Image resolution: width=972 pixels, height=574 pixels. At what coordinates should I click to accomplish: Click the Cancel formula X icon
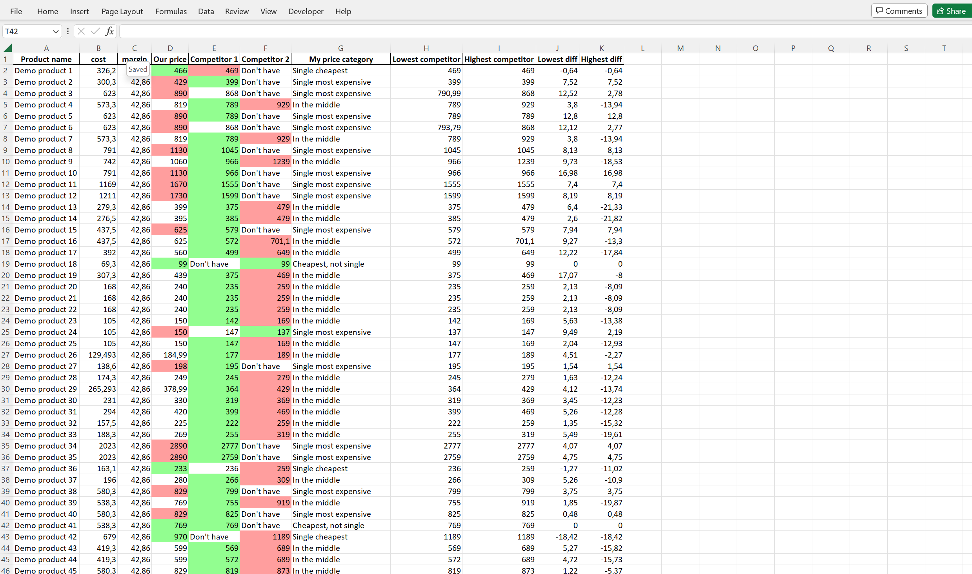pyautogui.click(x=81, y=31)
